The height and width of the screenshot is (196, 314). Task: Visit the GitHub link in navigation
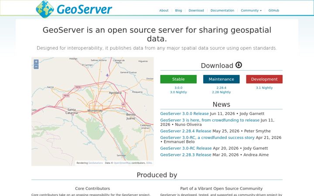pos(273,10)
